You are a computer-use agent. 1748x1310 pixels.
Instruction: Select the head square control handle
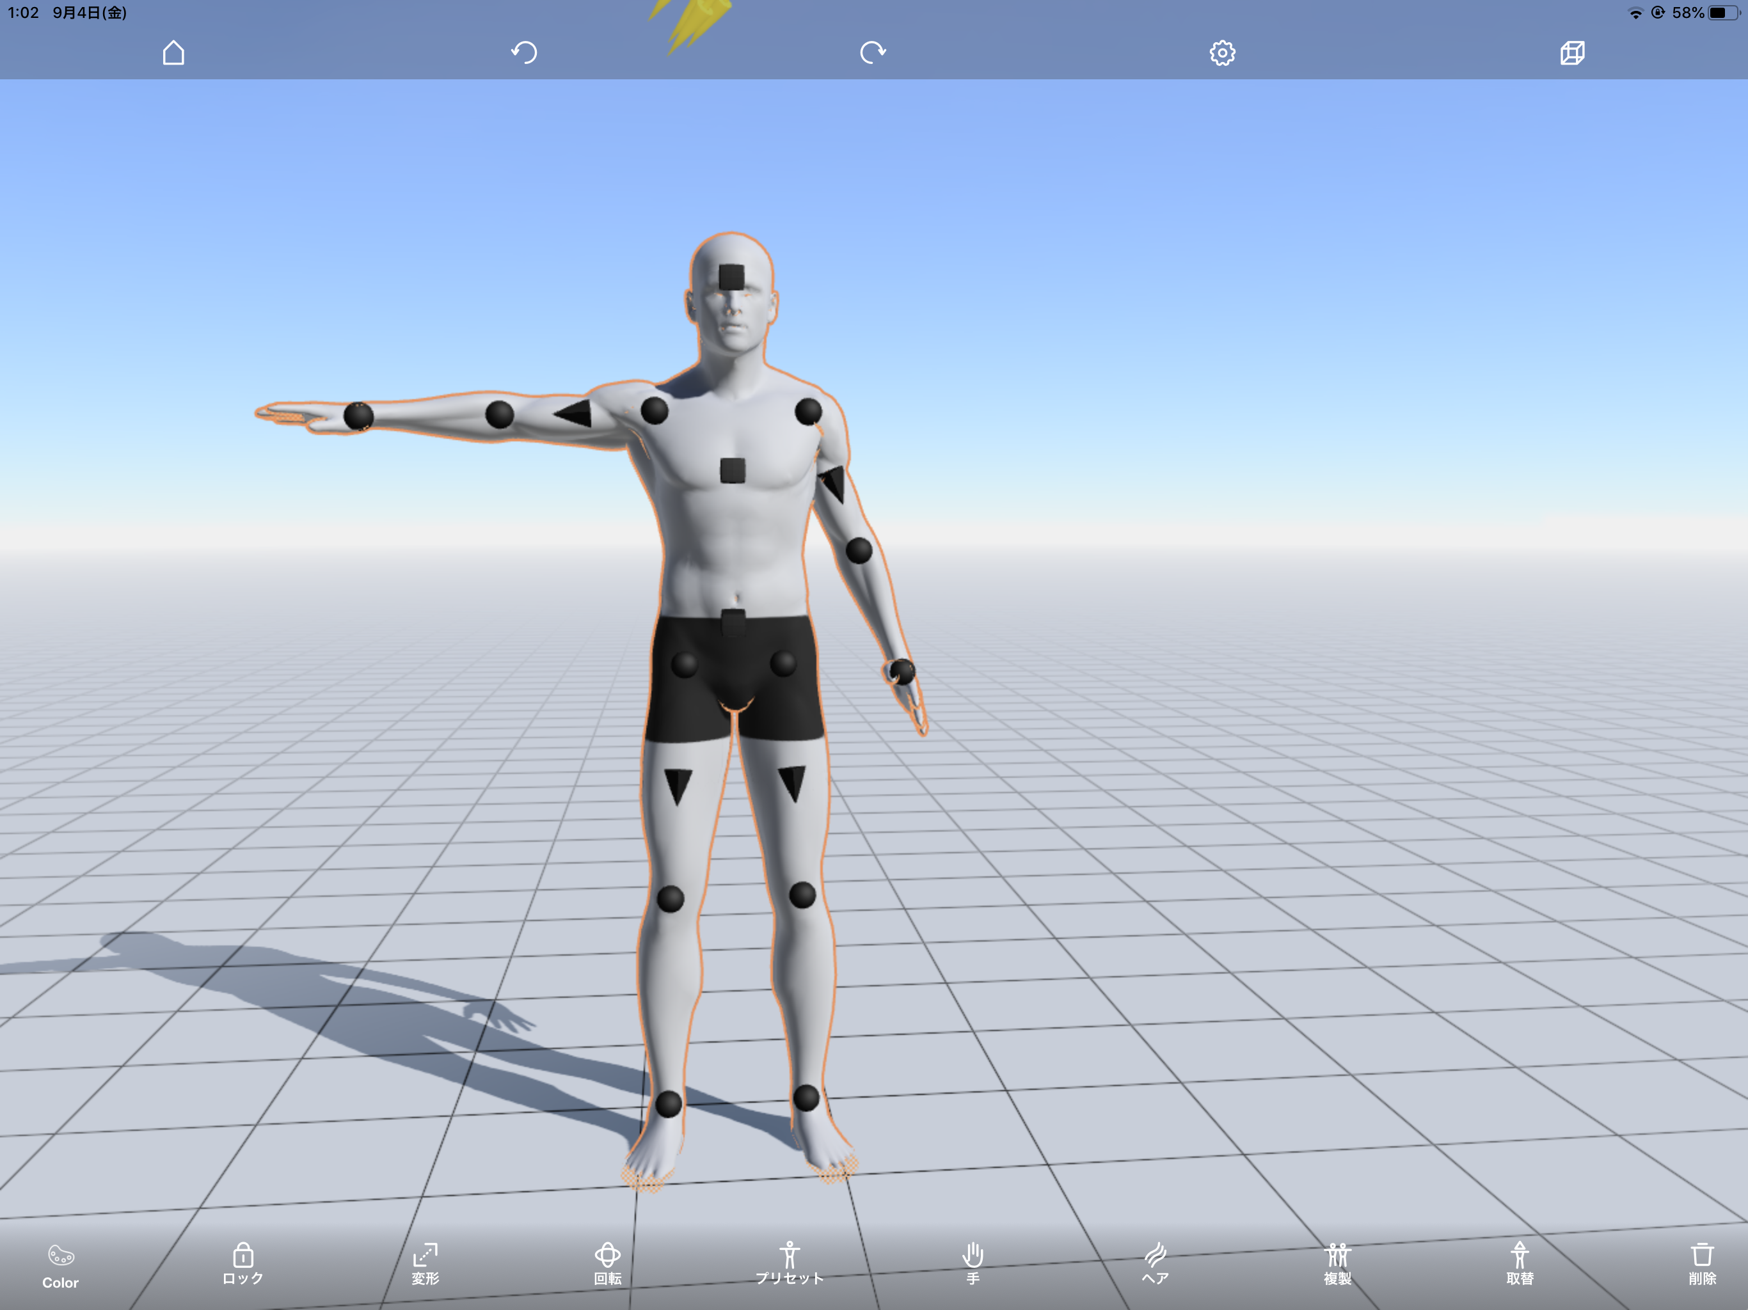[x=732, y=278]
